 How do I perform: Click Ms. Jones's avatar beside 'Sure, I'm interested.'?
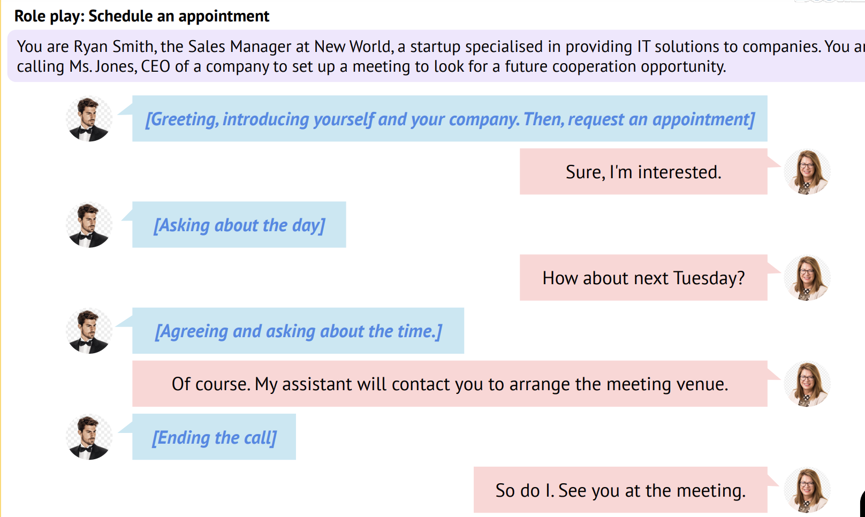pos(807,172)
